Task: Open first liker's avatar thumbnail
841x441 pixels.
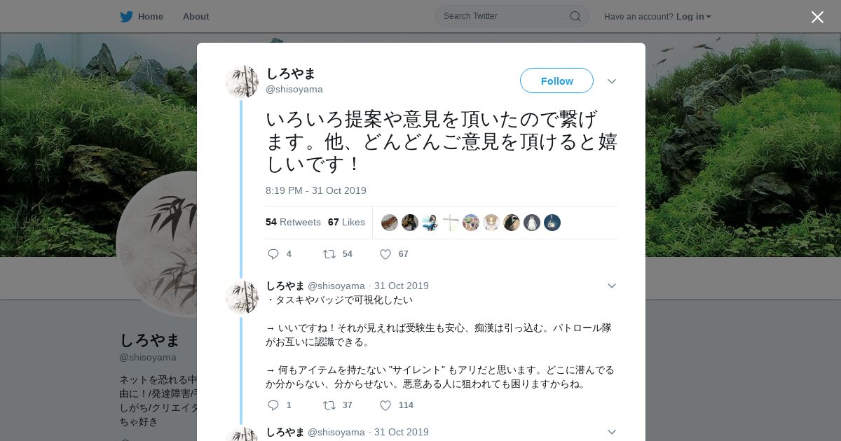Action: tap(390, 223)
